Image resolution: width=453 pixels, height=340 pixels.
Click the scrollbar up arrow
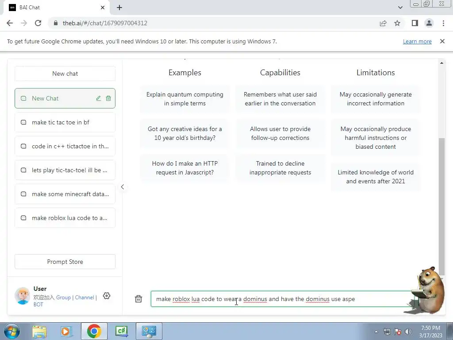tap(442, 63)
